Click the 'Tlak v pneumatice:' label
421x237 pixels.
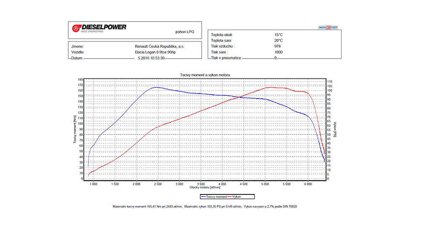(226, 58)
